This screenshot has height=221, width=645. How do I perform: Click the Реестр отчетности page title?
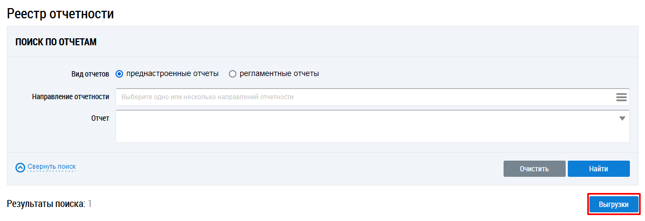[60, 13]
